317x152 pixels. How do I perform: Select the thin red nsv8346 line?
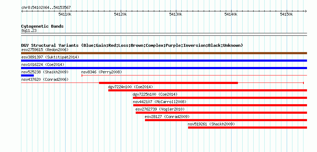pyautogui.click(x=194, y=75)
